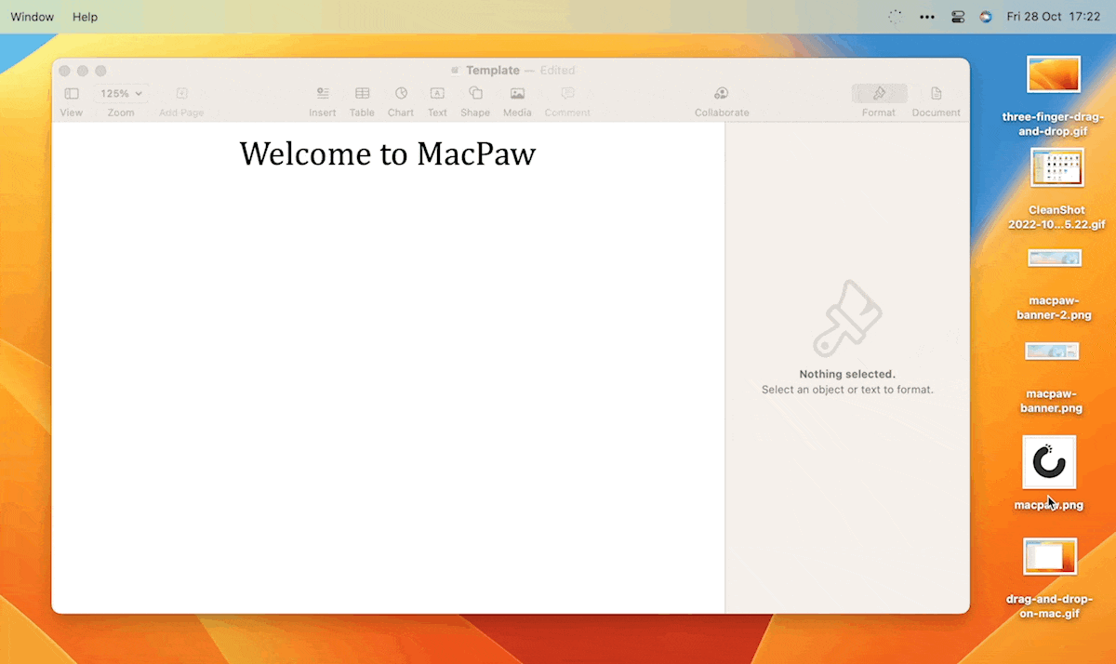1116x664 pixels.
Task: Click the Comment toolbar icon
Action: click(567, 94)
